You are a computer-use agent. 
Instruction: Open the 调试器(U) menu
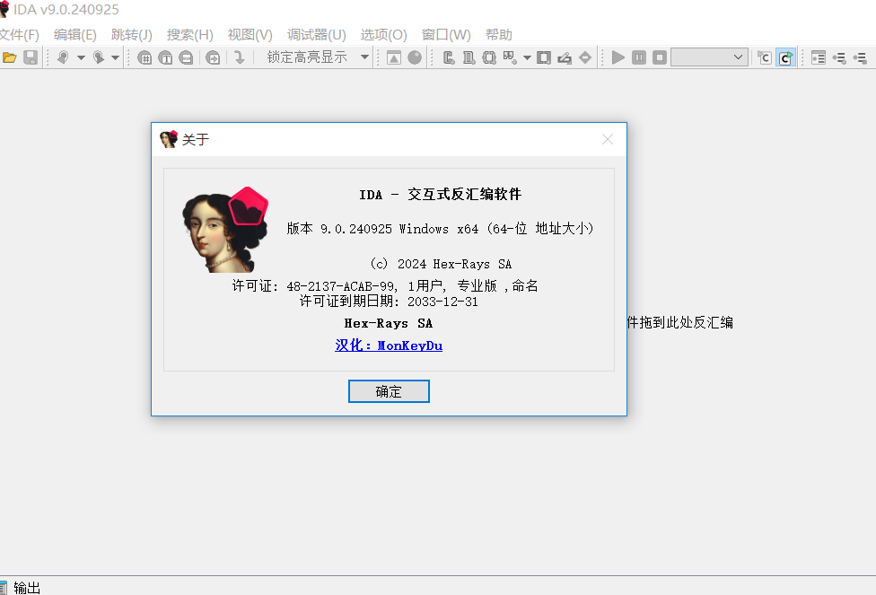coord(316,35)
